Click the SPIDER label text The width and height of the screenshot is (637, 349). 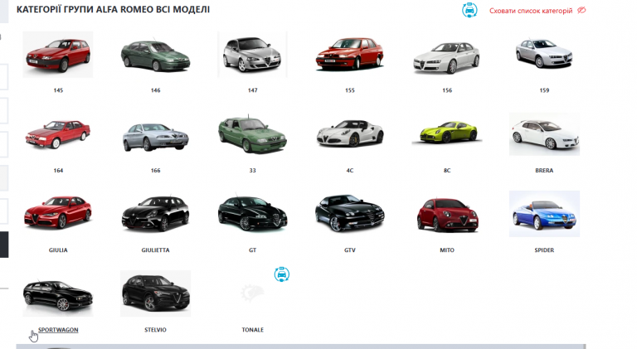544,250
